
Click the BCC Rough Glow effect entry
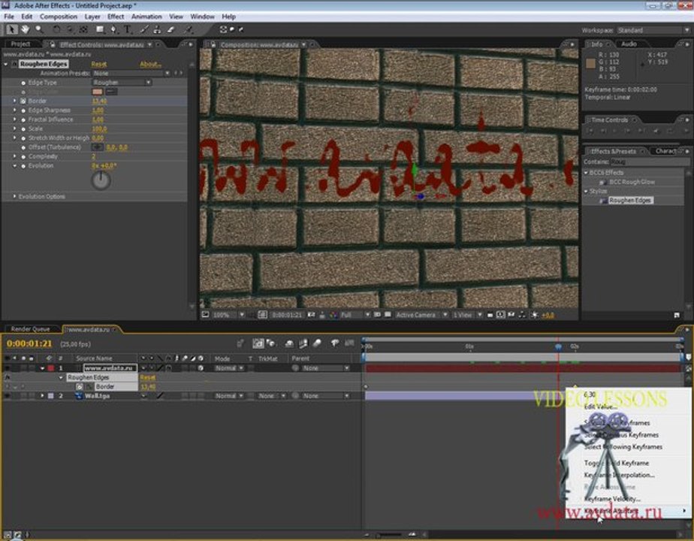pyautogui.click(x=632, y=182)
